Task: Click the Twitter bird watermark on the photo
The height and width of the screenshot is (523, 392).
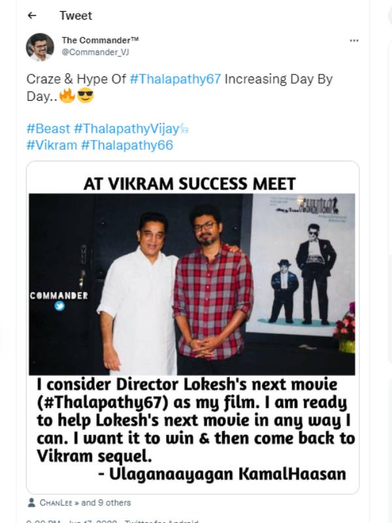Action: coord(60,305)
